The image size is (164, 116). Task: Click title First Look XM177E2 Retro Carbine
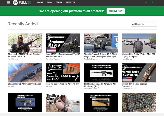point(24,55)
